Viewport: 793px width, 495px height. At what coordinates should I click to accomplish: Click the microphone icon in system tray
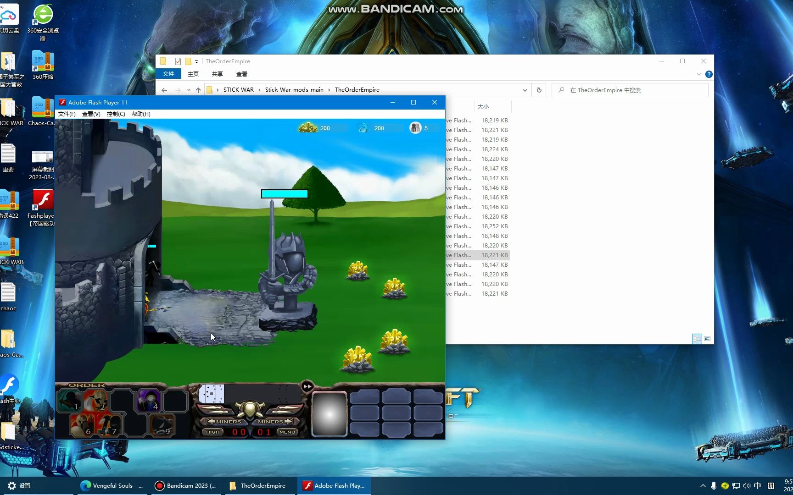714,486
